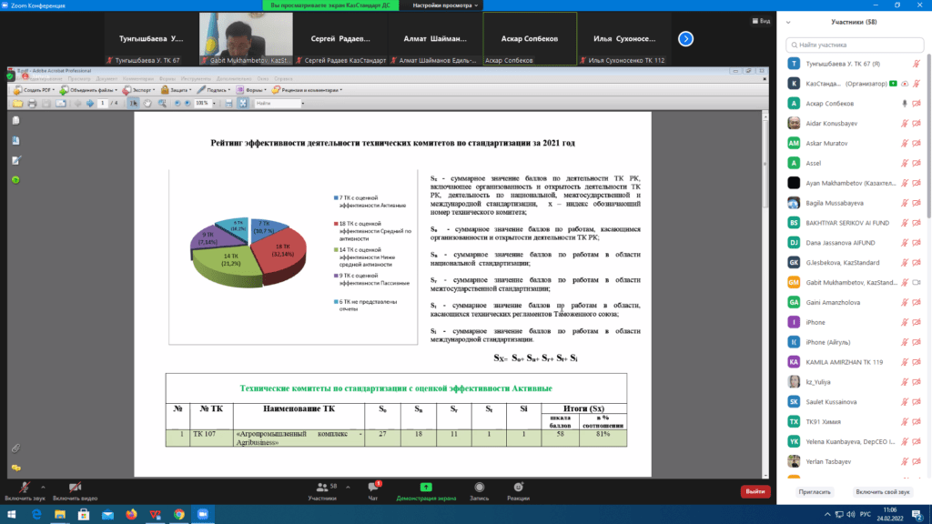Click the Reviews and comments icon in Acrobat
This screenshot has height=524, width=932.
point(276,90)
